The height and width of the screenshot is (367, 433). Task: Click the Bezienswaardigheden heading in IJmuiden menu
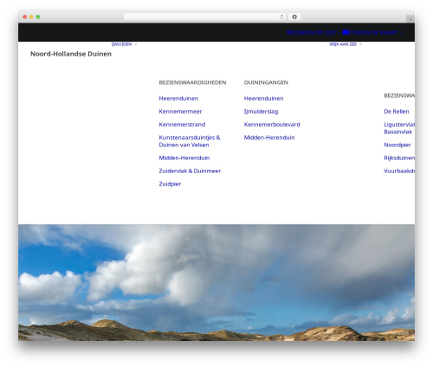point(192,82)
